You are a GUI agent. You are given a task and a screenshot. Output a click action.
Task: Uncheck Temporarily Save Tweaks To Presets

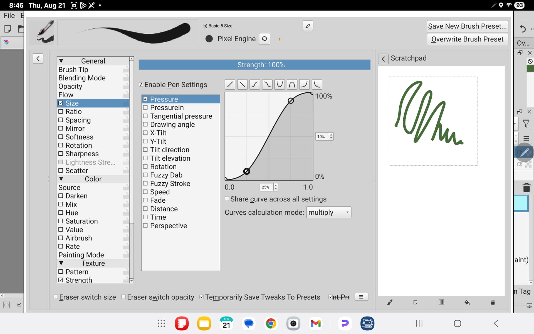click(202, 297)
